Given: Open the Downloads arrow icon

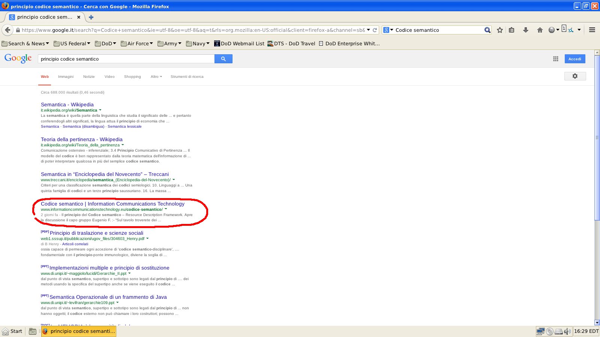Looking at the screenshot, I should [526, 30].
